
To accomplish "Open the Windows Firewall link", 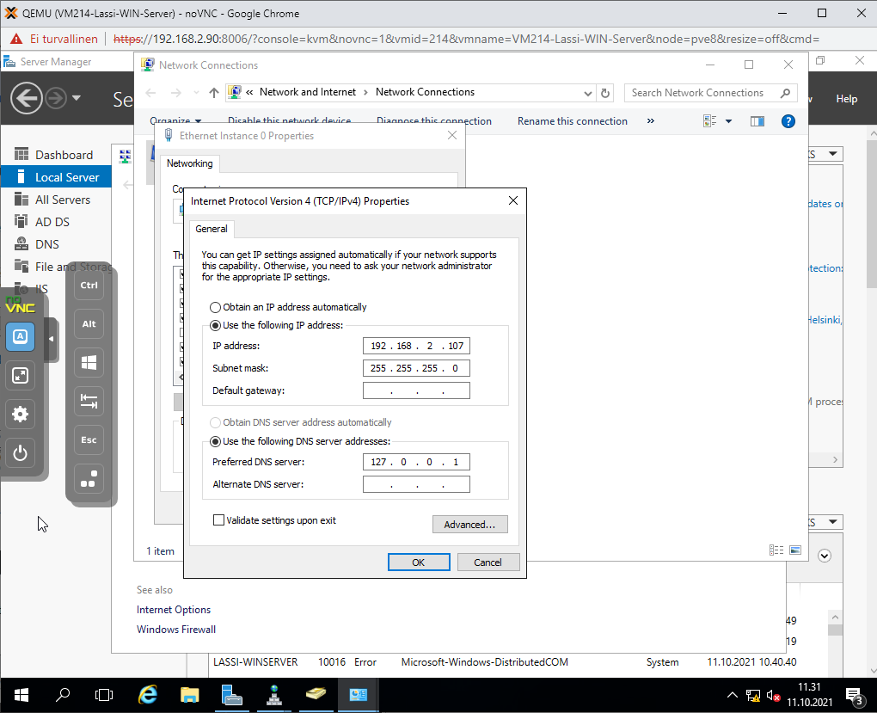I will [175, 629].
